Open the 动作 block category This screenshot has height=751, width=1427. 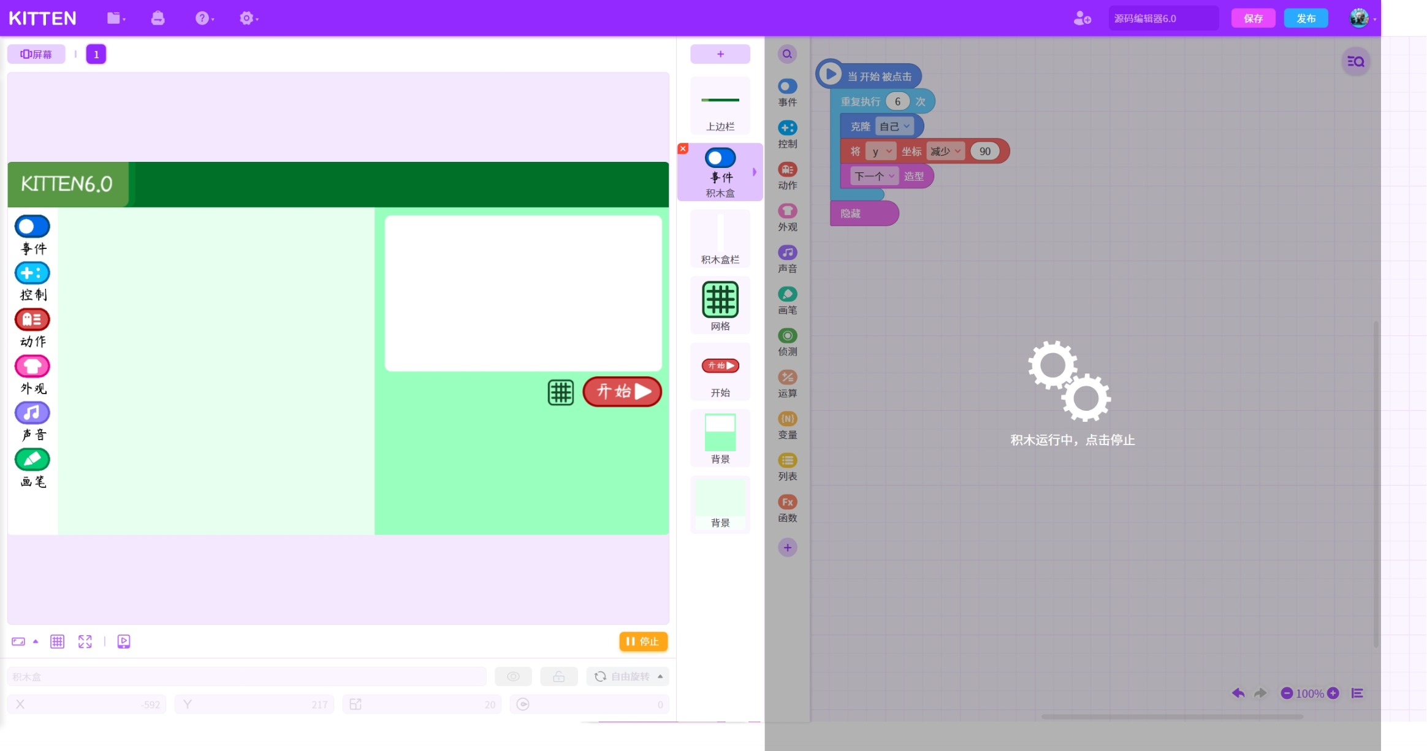click(x=788, y=176)
